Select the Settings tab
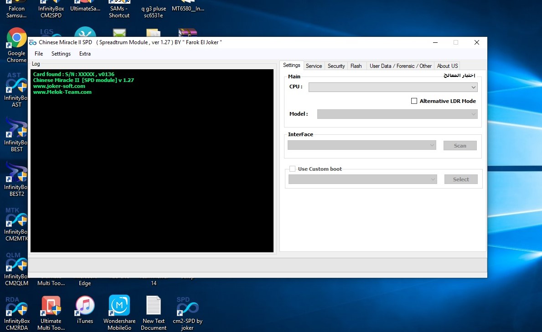Screen dimensions: 542x332 pos(291,65)
